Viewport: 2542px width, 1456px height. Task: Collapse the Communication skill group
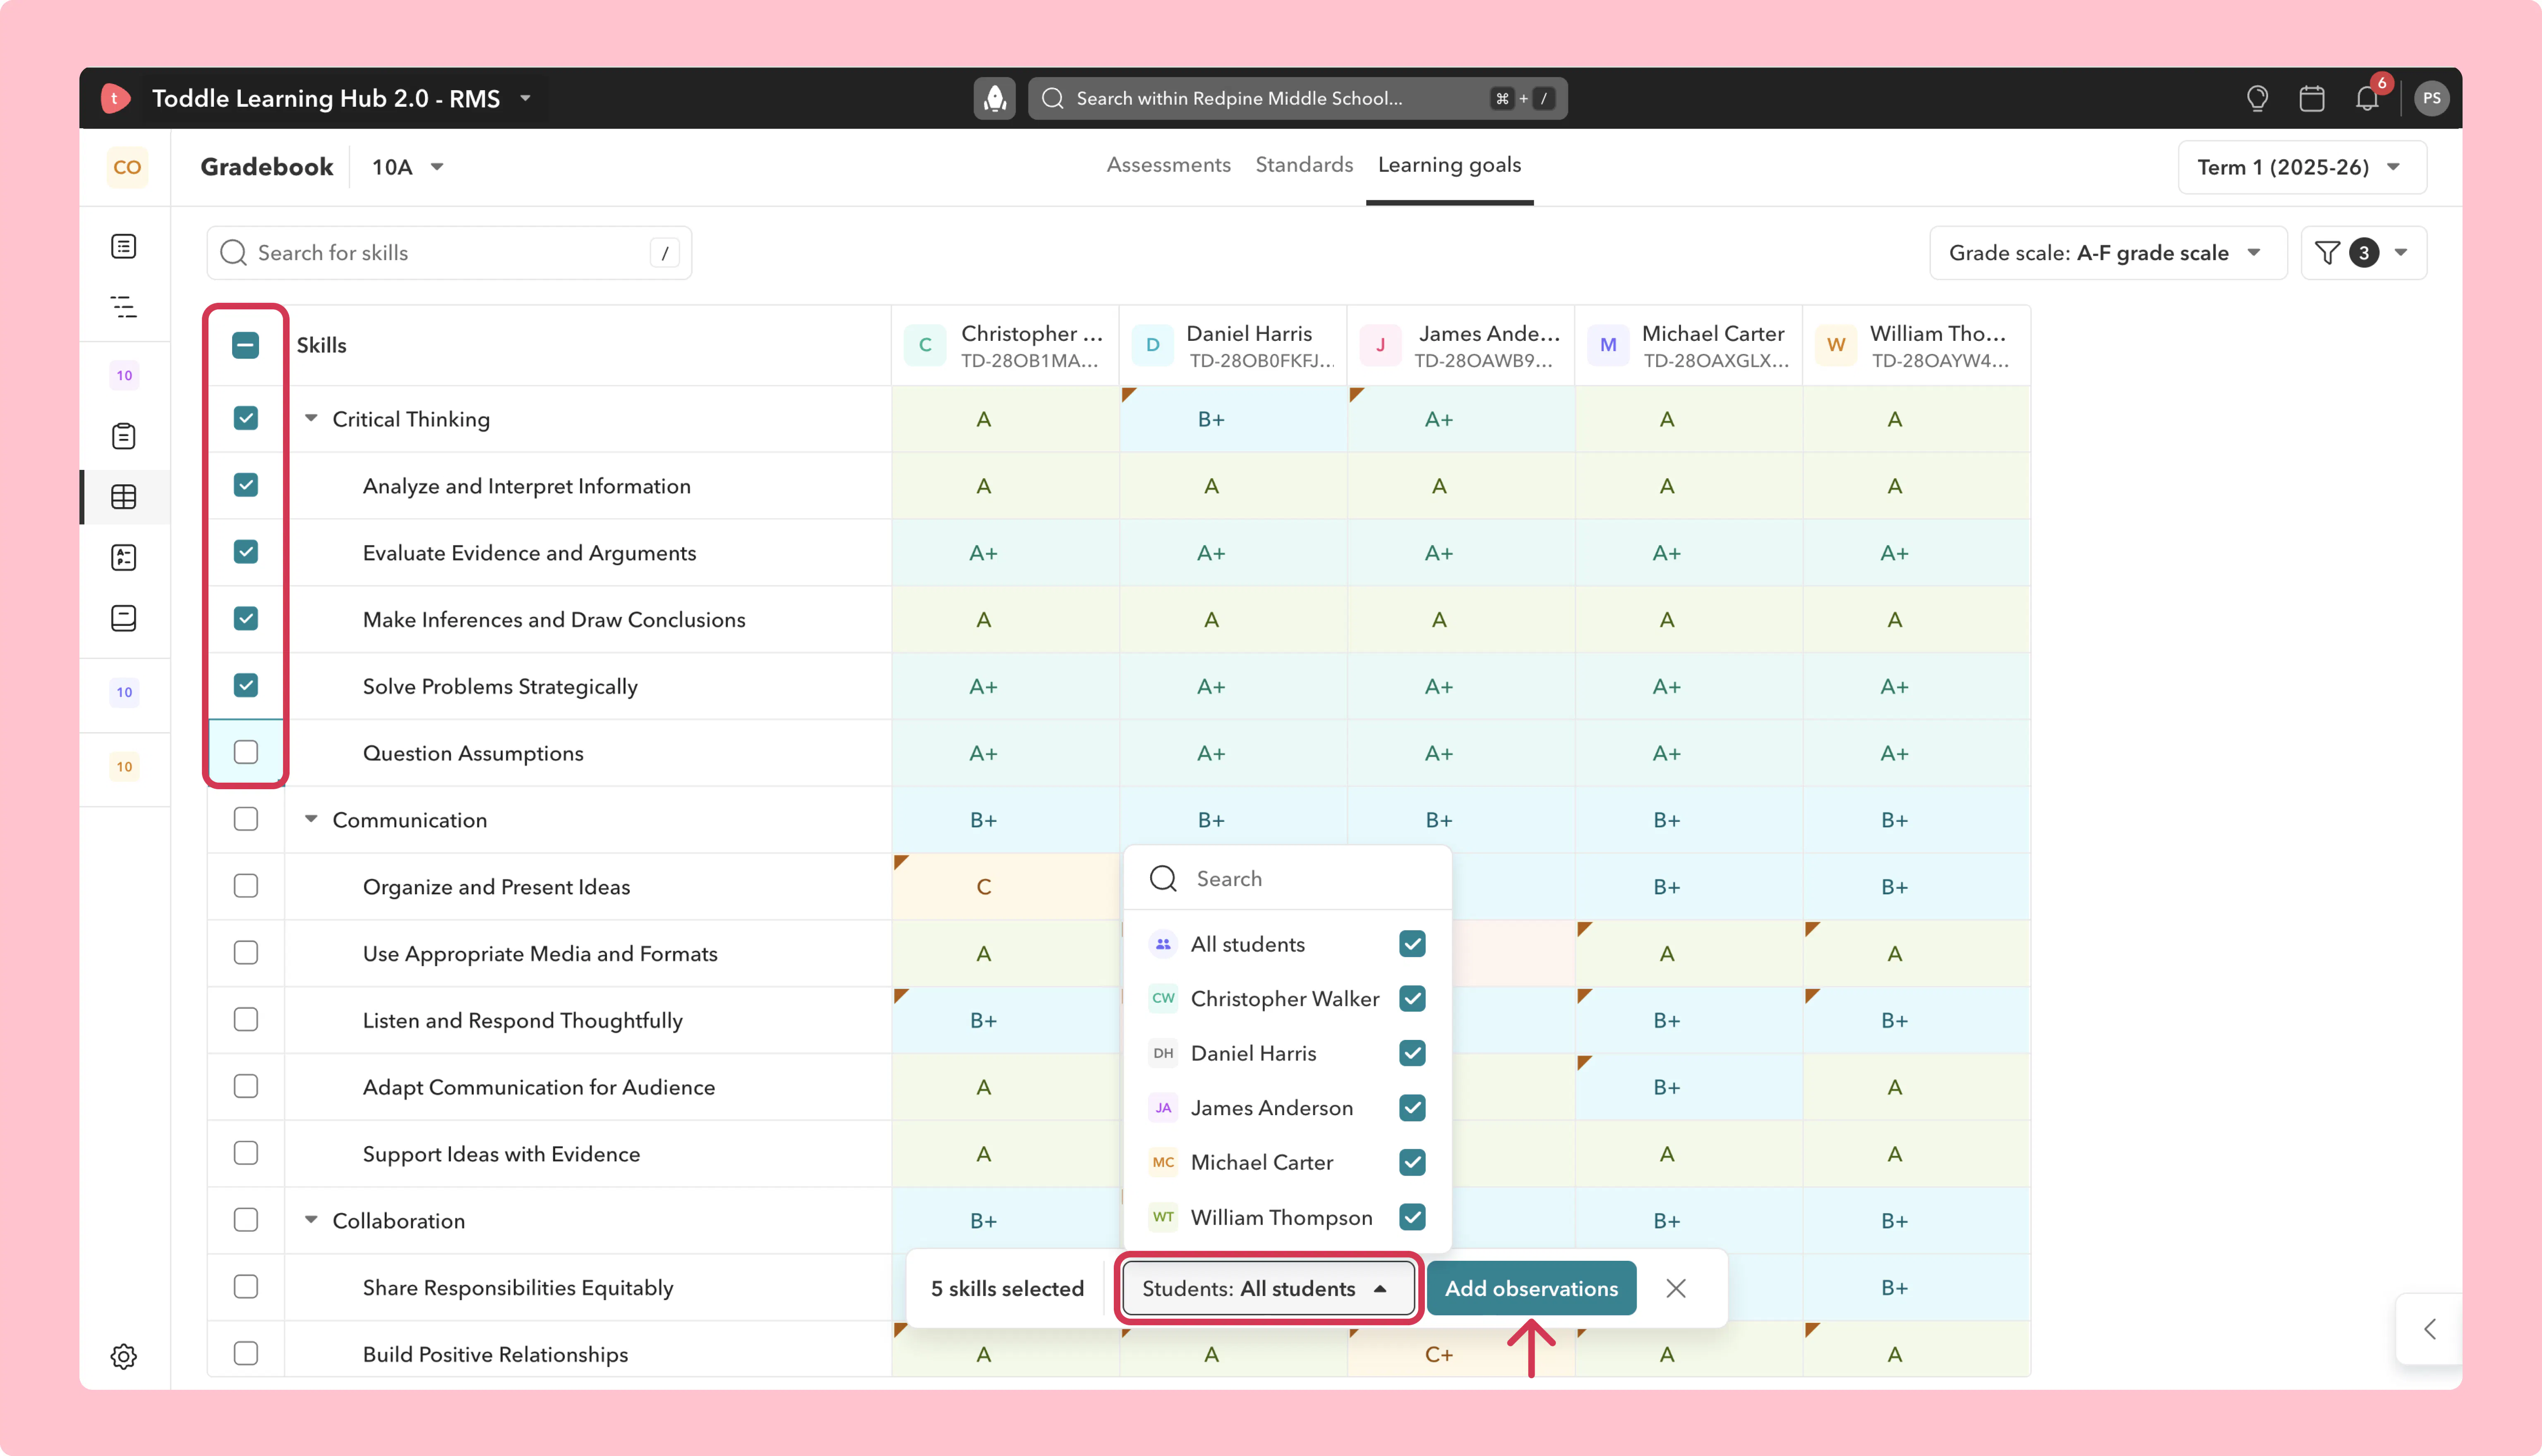(311, 819)
